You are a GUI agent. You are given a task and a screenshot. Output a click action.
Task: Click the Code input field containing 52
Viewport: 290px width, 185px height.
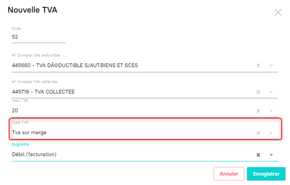coord(38,37)
